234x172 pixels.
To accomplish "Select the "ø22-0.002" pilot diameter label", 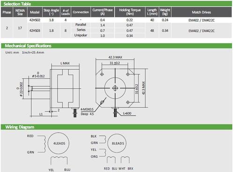I will pos(20,90).
